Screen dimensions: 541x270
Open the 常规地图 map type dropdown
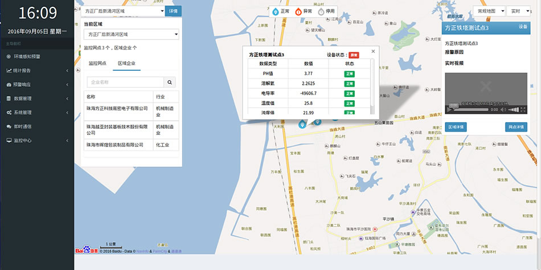[488, 11]
